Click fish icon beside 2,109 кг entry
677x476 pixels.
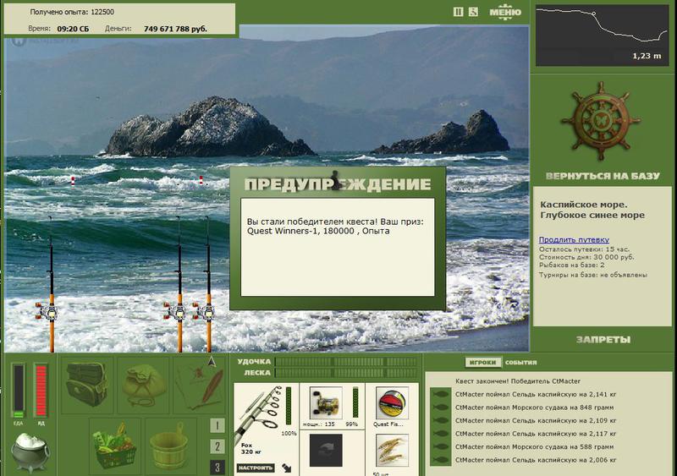pos(440,421)
